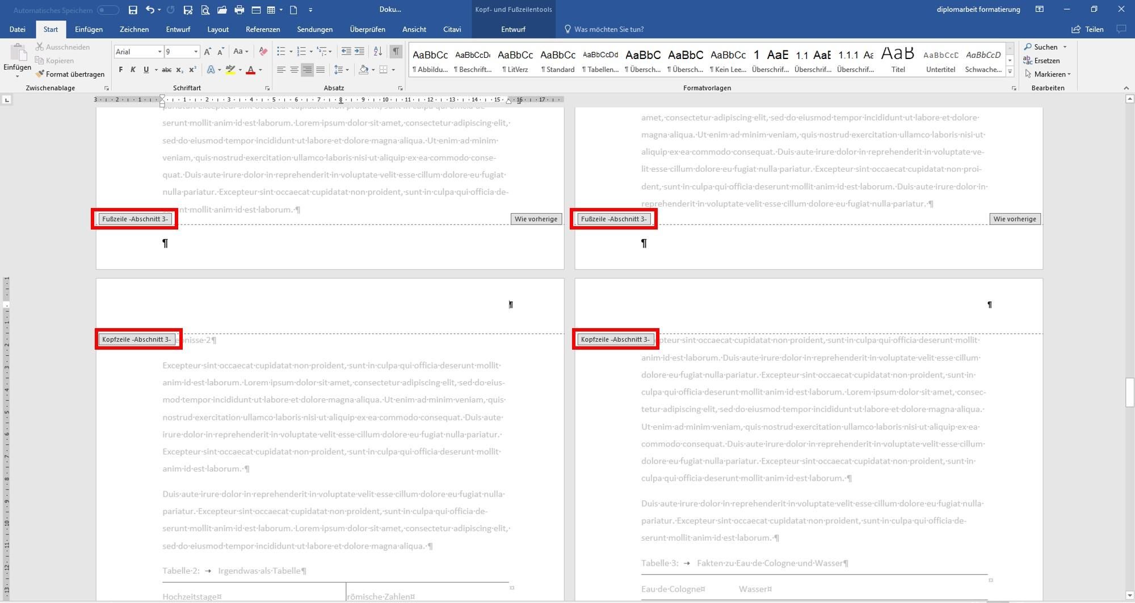Image resolution: width=1135 pixels, height=603 pixels.
Task: Open the Arial font name dropdown
Action: (159, 52)
